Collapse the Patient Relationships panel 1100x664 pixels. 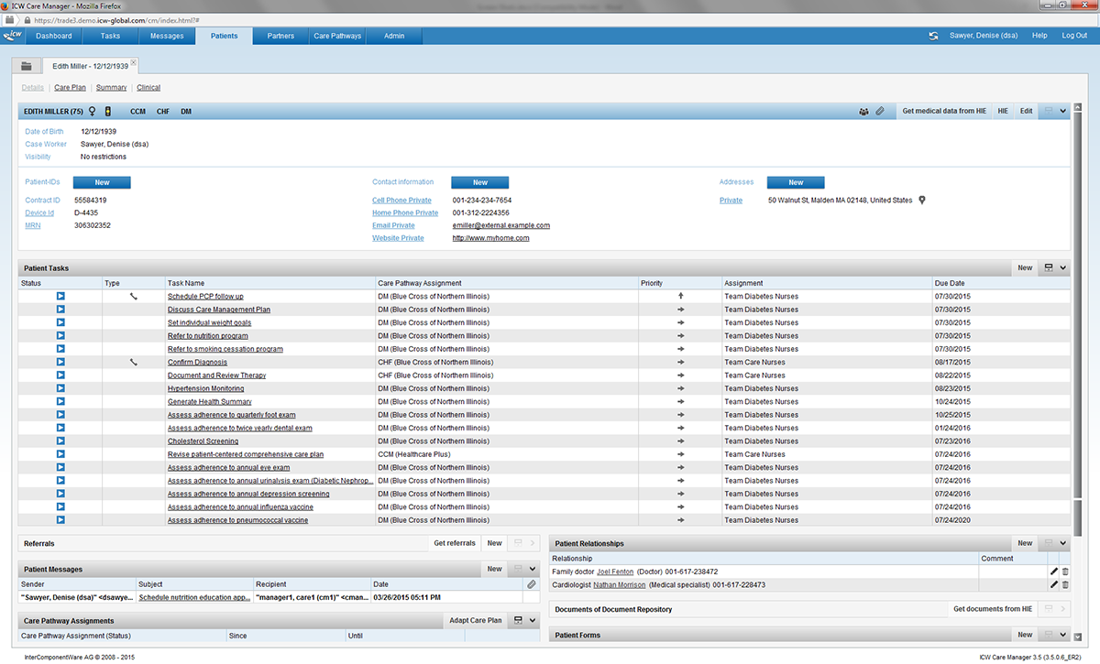1063,543
